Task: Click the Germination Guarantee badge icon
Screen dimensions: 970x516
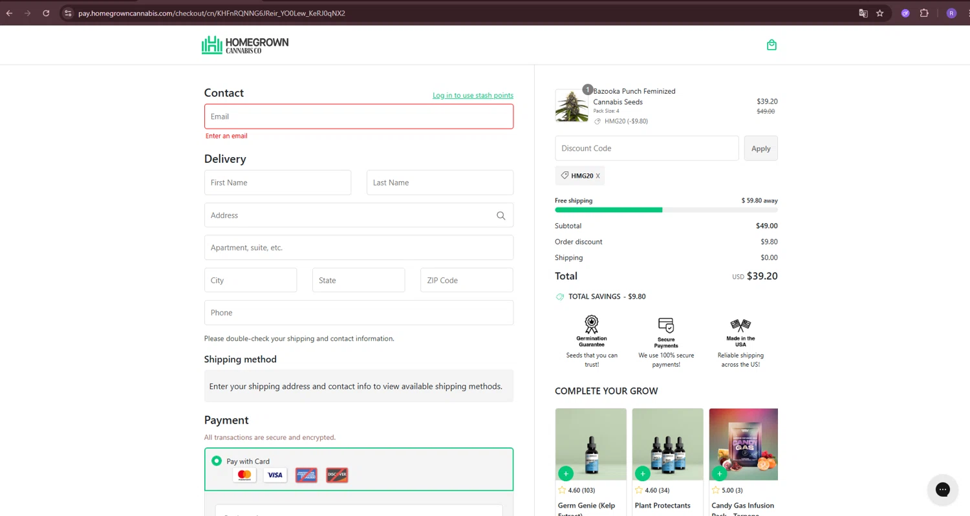Action: (x=591, y=324)
